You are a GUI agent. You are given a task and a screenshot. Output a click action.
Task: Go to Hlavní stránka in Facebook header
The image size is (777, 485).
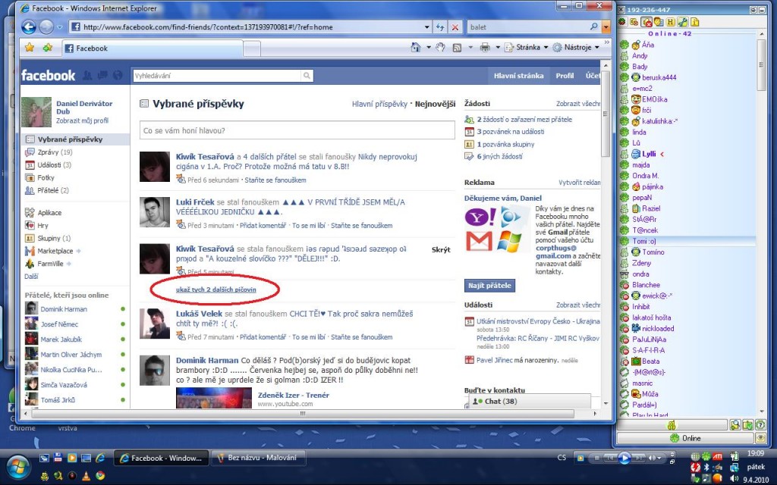coord(518,76)
